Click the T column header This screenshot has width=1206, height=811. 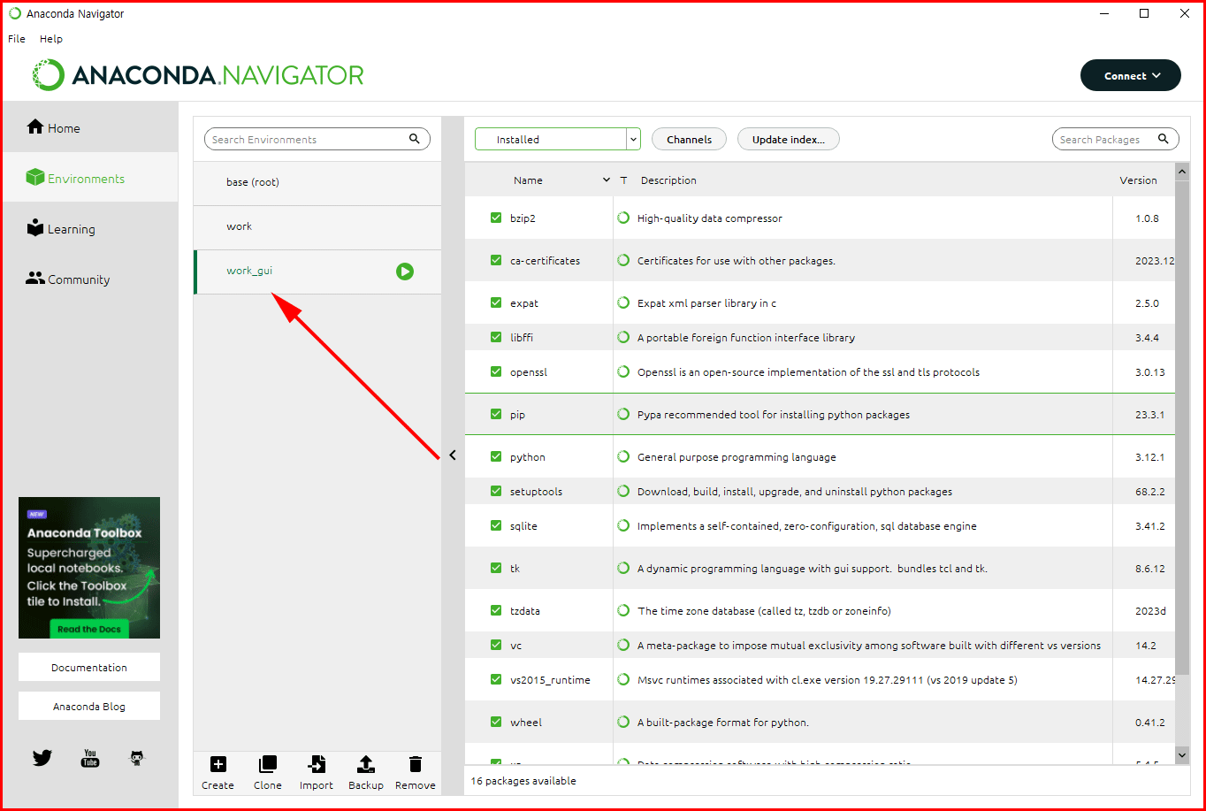[x=624, y=180]
